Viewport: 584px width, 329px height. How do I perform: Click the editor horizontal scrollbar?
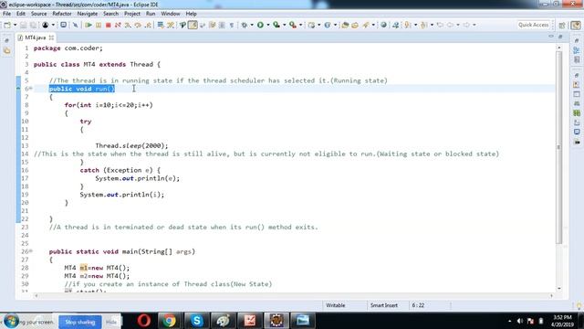293,296
